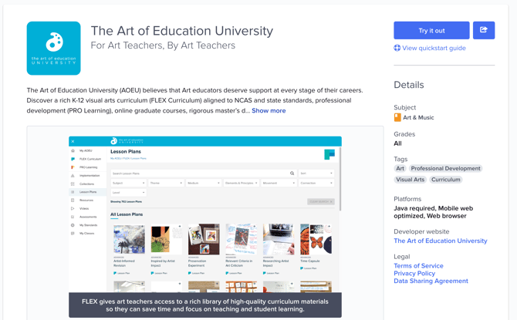Open the Data Sharing Agreement link
517x320 pixels.
431,281
